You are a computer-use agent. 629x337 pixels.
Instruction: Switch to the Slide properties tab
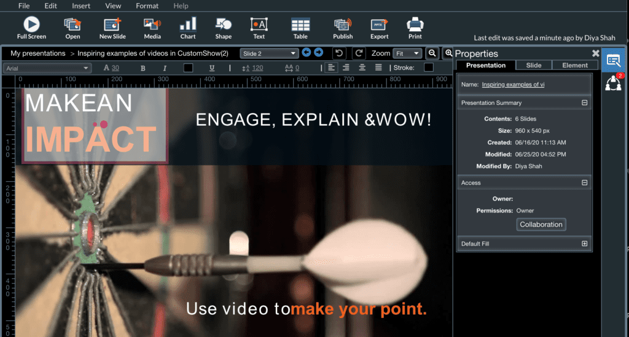click(534, 65)
